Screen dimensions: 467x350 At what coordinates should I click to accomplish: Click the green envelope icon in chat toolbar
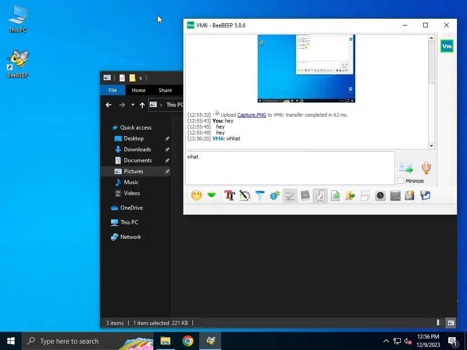tap(212, 196)
